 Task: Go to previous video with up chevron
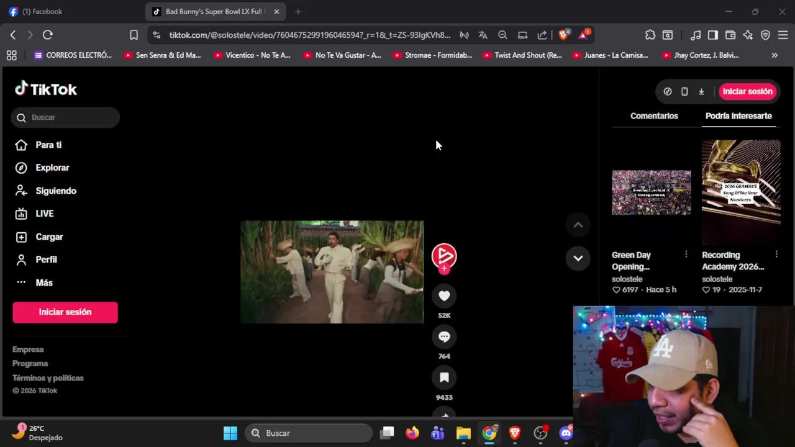coord(578,225)
